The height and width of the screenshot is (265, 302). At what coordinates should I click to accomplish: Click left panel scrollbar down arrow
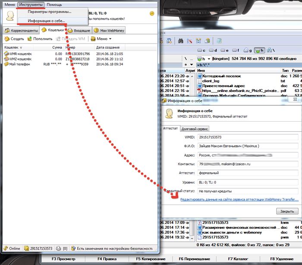(192, 238)
